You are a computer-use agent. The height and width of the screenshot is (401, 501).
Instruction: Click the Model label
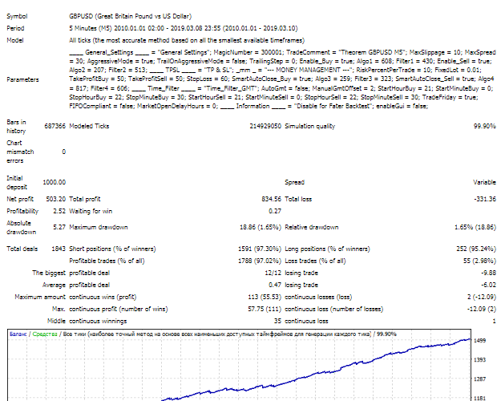pos(15,40)
